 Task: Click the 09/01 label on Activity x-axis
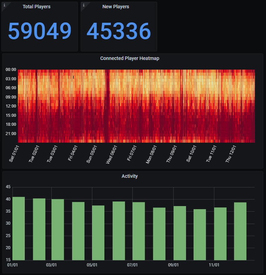pyautogui.click(x=173, y=265)
